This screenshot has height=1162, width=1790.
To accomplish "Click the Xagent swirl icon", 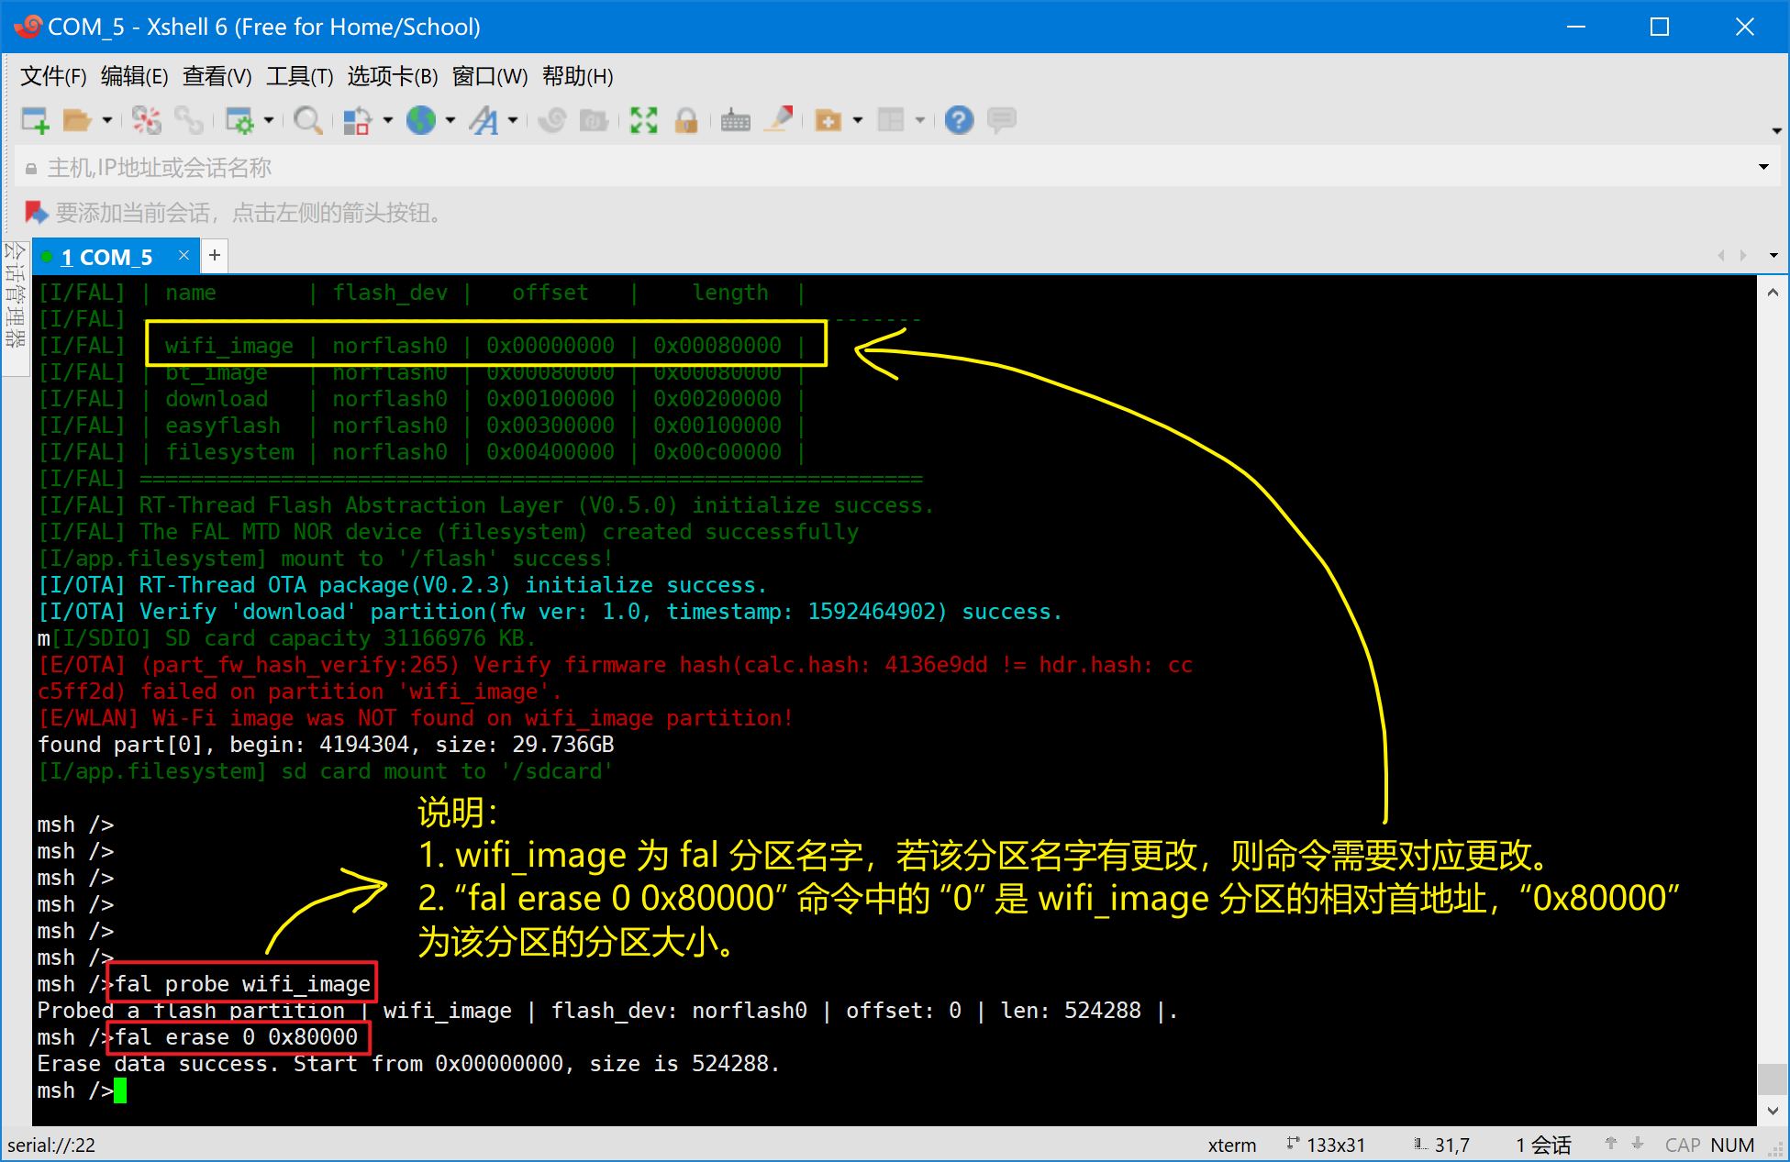I will click(552, 120).
